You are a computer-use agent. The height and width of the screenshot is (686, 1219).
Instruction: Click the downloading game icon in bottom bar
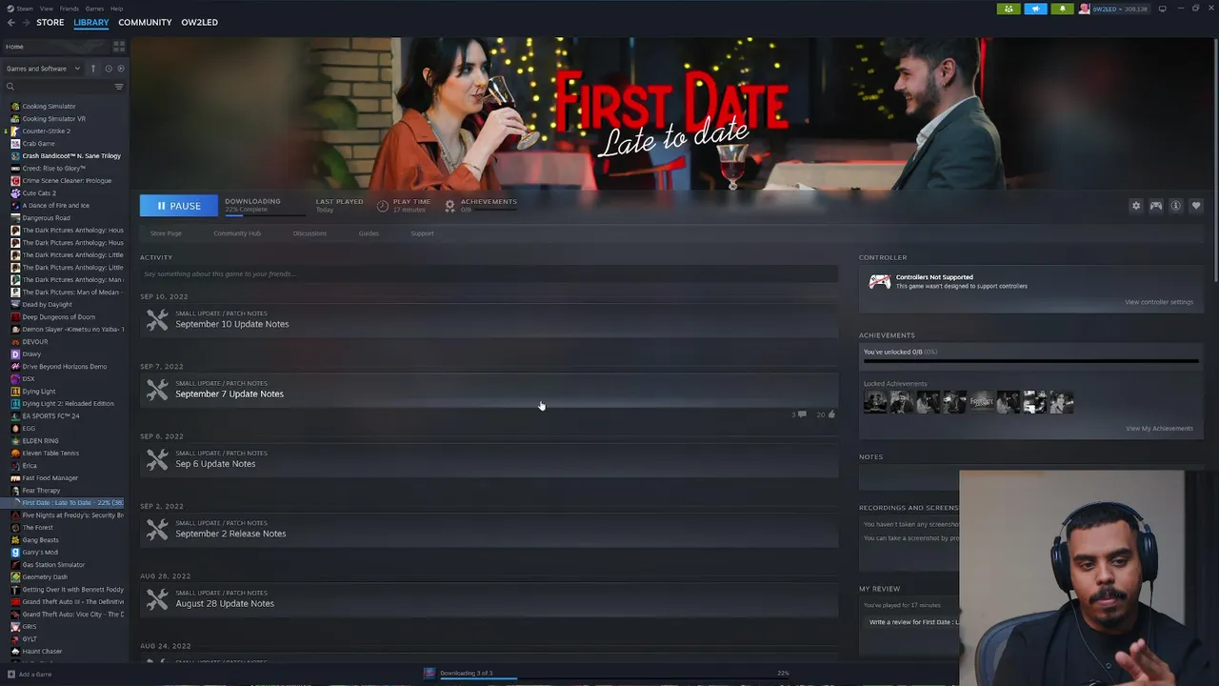coord(430,674)
